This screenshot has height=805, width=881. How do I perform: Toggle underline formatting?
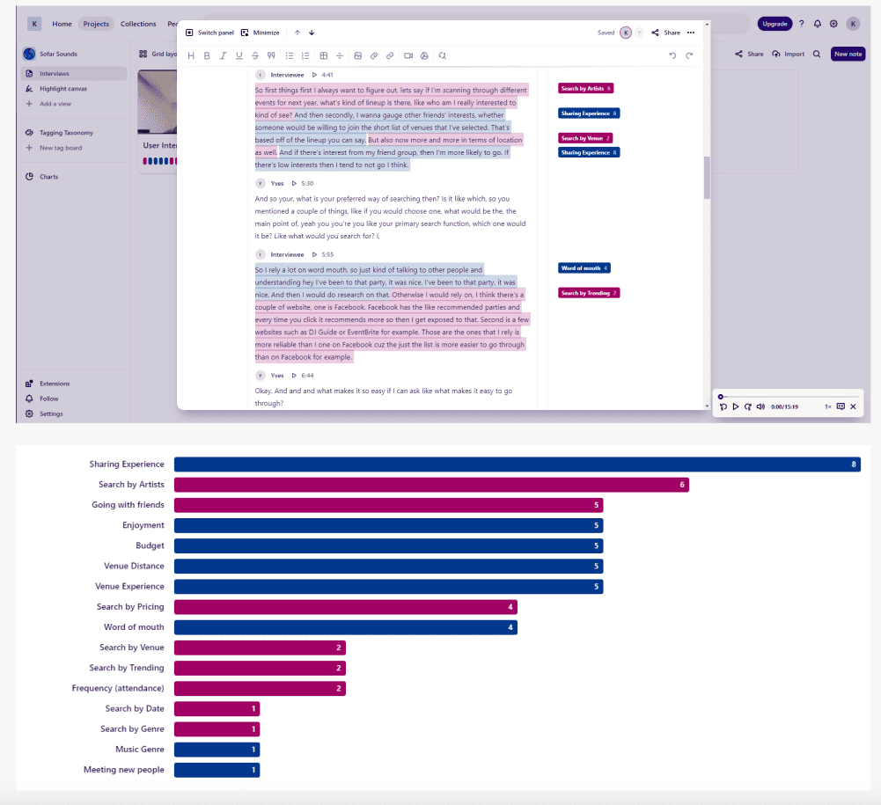click(239, 55)
